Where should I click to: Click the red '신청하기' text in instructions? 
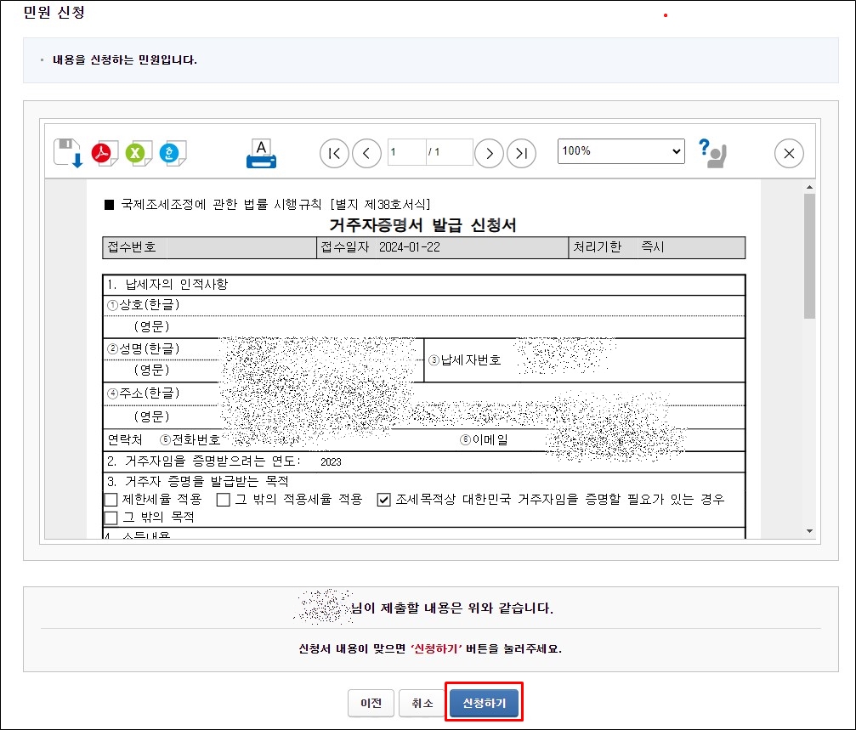coord(436,648)
